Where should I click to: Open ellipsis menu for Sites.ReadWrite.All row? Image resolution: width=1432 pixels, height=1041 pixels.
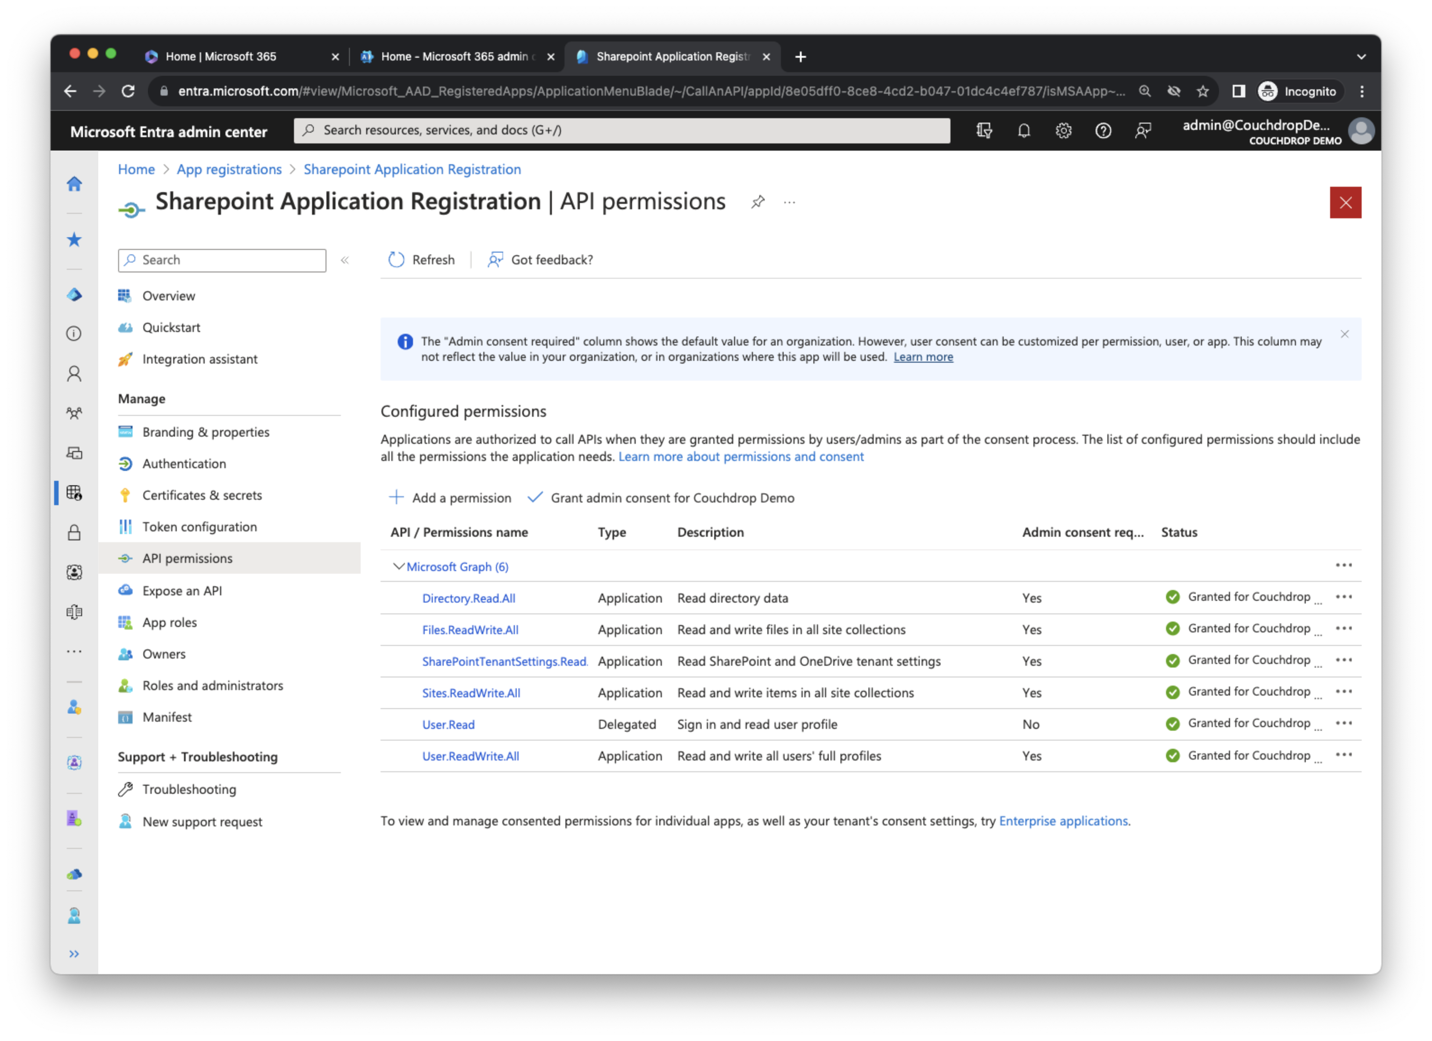1344,692
